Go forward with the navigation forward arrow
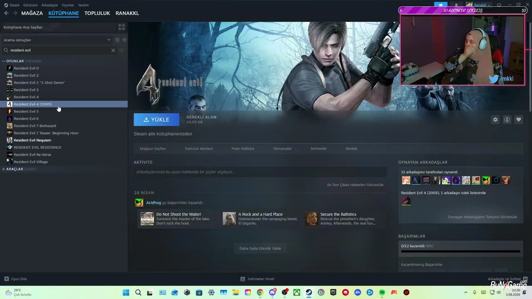532x299 pixels. (15, 13)
